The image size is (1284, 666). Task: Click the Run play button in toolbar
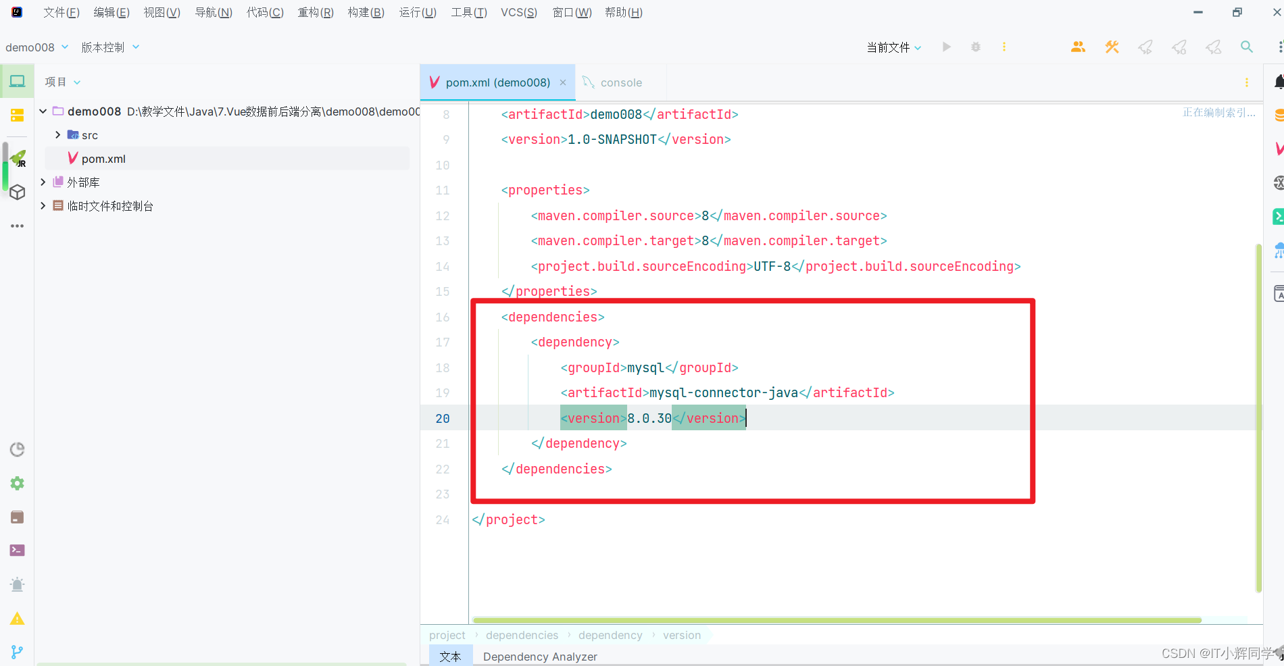[x=947, y=47]
